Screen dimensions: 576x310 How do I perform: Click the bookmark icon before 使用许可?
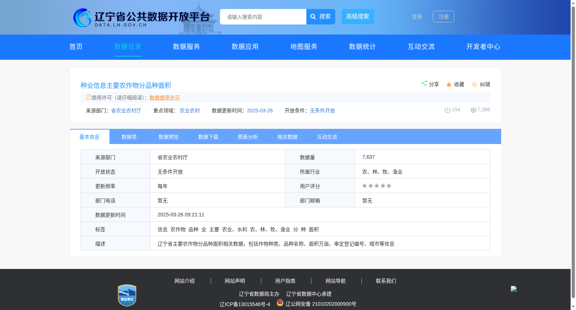(89, 97)
